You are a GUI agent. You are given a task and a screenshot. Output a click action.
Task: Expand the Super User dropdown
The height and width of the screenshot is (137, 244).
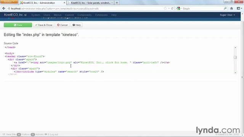pos(227,15)
